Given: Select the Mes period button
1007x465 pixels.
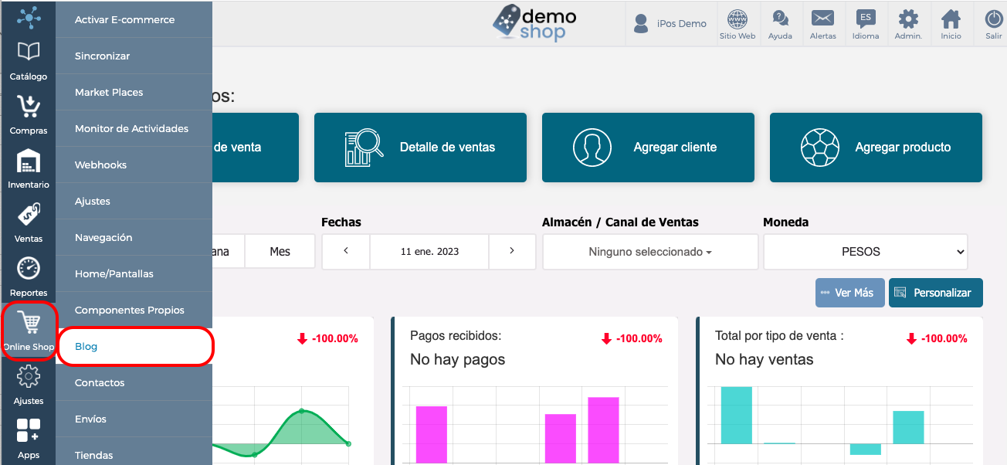Looking at the screenshot, I should pos(280,252).
